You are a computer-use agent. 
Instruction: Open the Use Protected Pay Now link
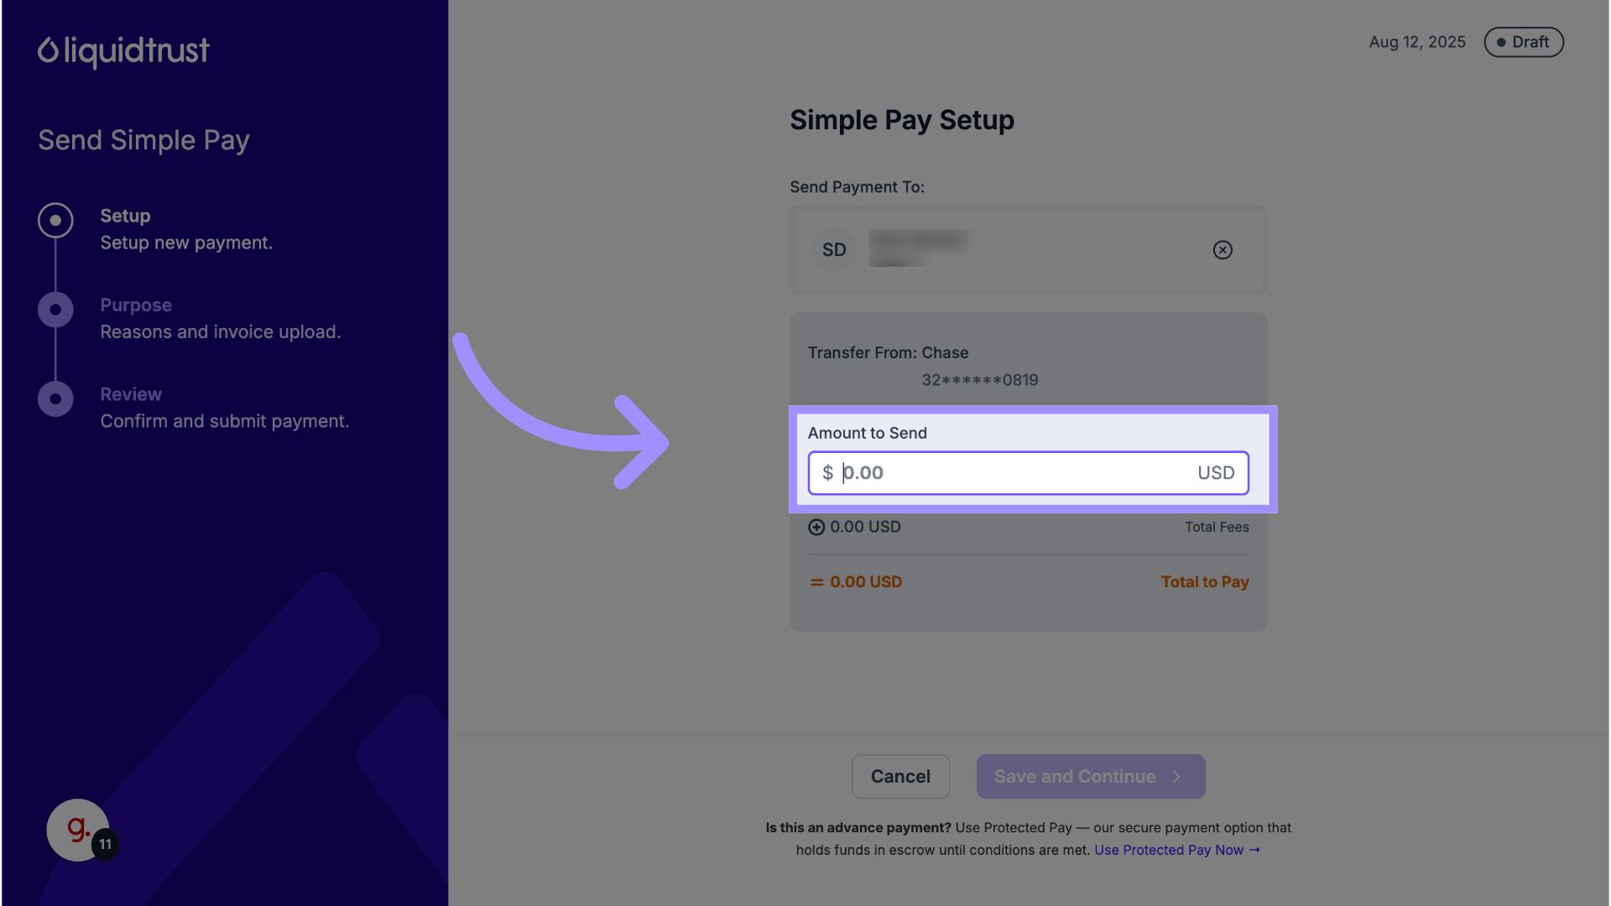point(1176,850)
